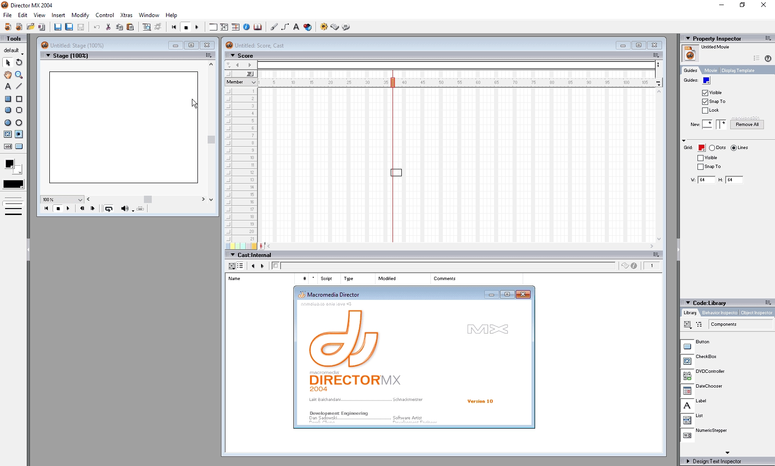The width and height of the screenshot is (775, 466).
Task: Open the Property Inspector info icon
Action: 247,27
